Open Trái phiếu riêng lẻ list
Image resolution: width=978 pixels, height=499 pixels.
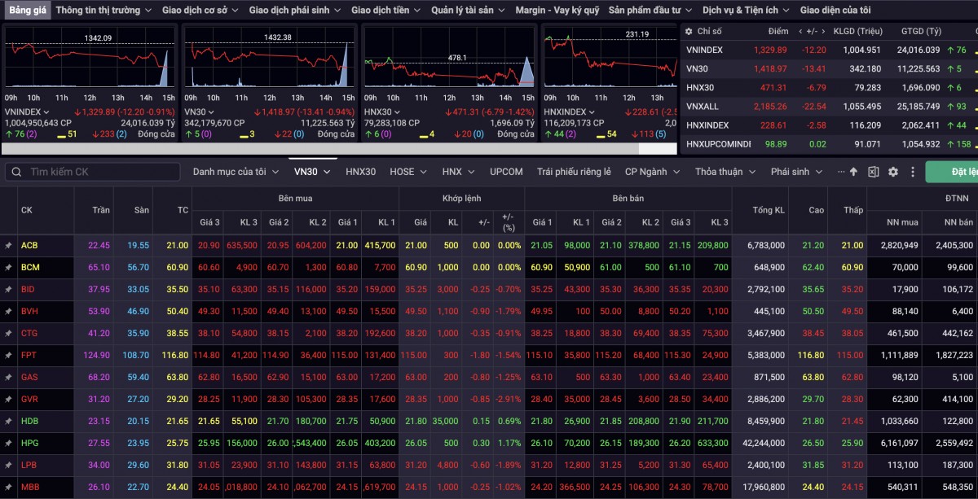[574, 172]
